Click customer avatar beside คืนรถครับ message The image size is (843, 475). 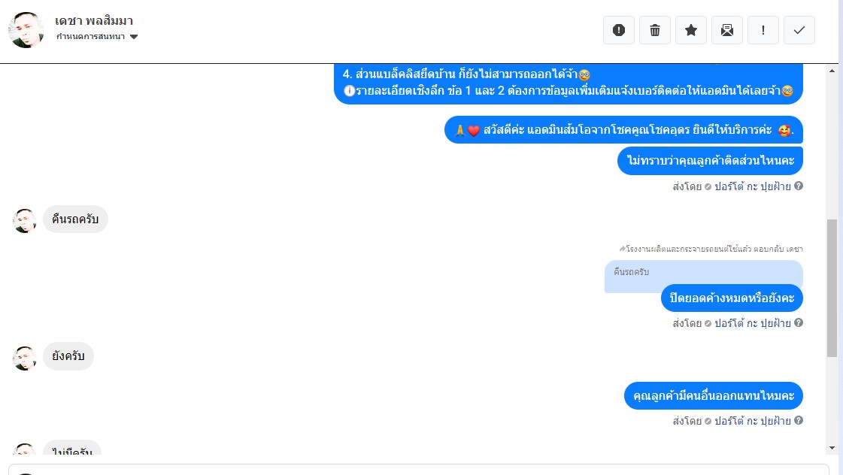click(25, 220)
